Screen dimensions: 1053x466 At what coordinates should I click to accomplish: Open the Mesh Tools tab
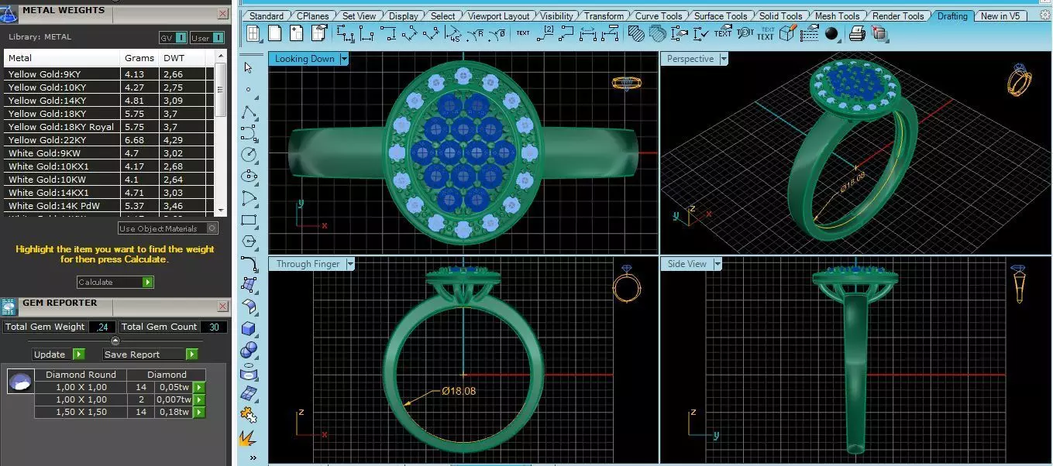coord(837,15)
